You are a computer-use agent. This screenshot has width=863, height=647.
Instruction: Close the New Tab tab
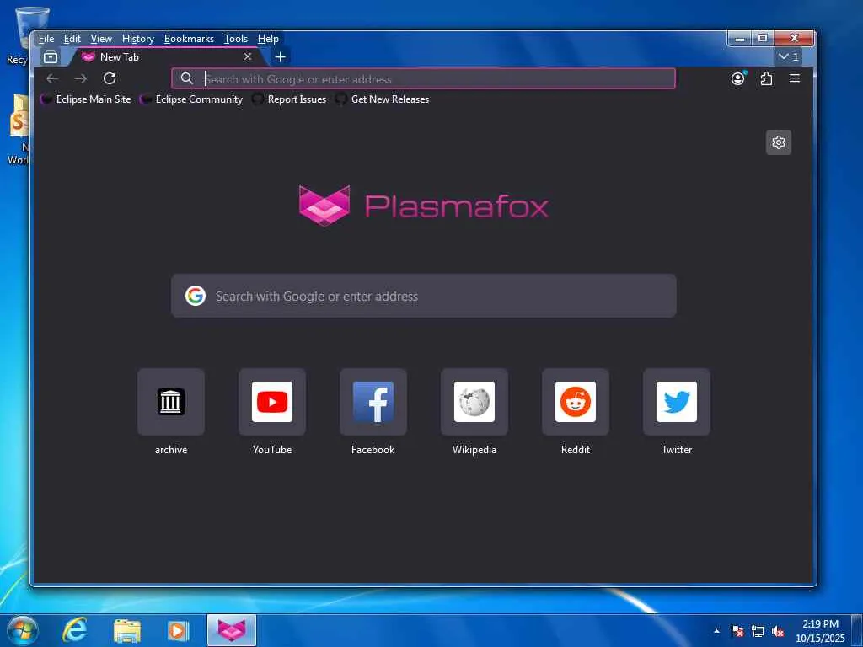[248, 56]
